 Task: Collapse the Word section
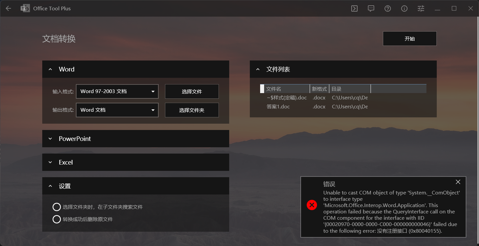pyautogui.click(x=135, y=69)
